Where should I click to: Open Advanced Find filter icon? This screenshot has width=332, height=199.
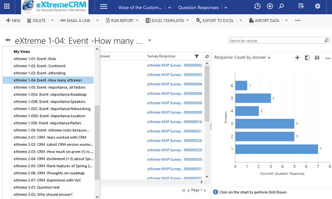click(301, 6)
